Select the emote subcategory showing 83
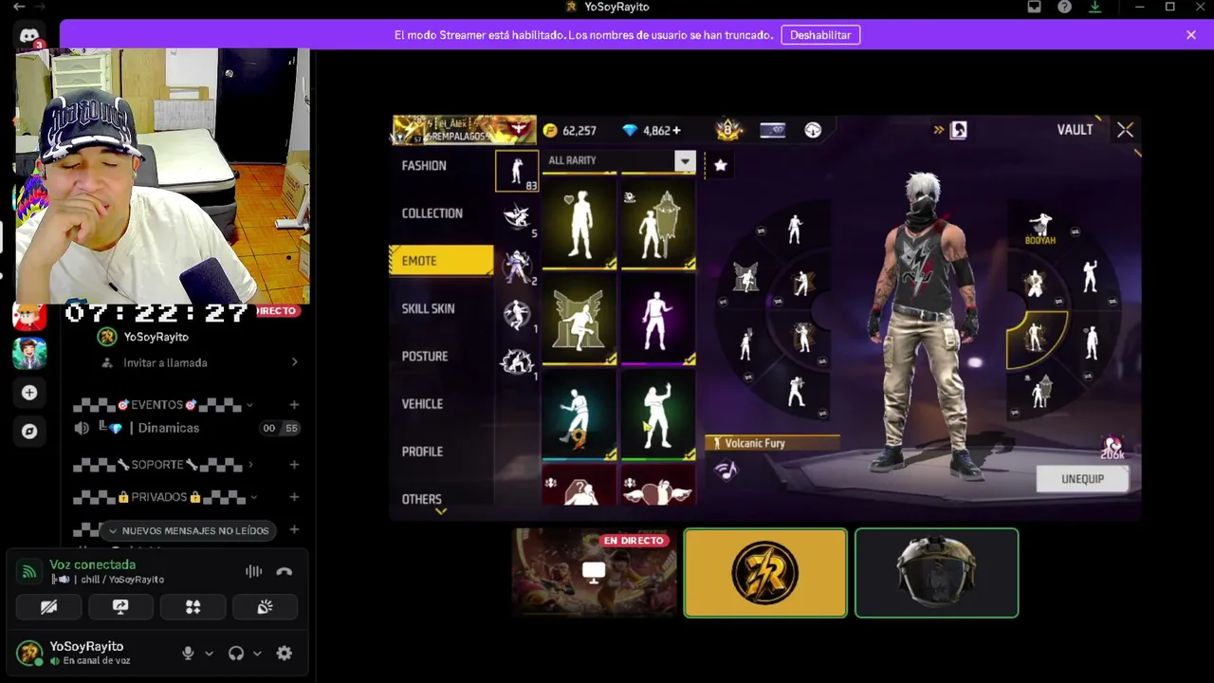The height and width of the screenshot is (683, 1214). (517, 171)
